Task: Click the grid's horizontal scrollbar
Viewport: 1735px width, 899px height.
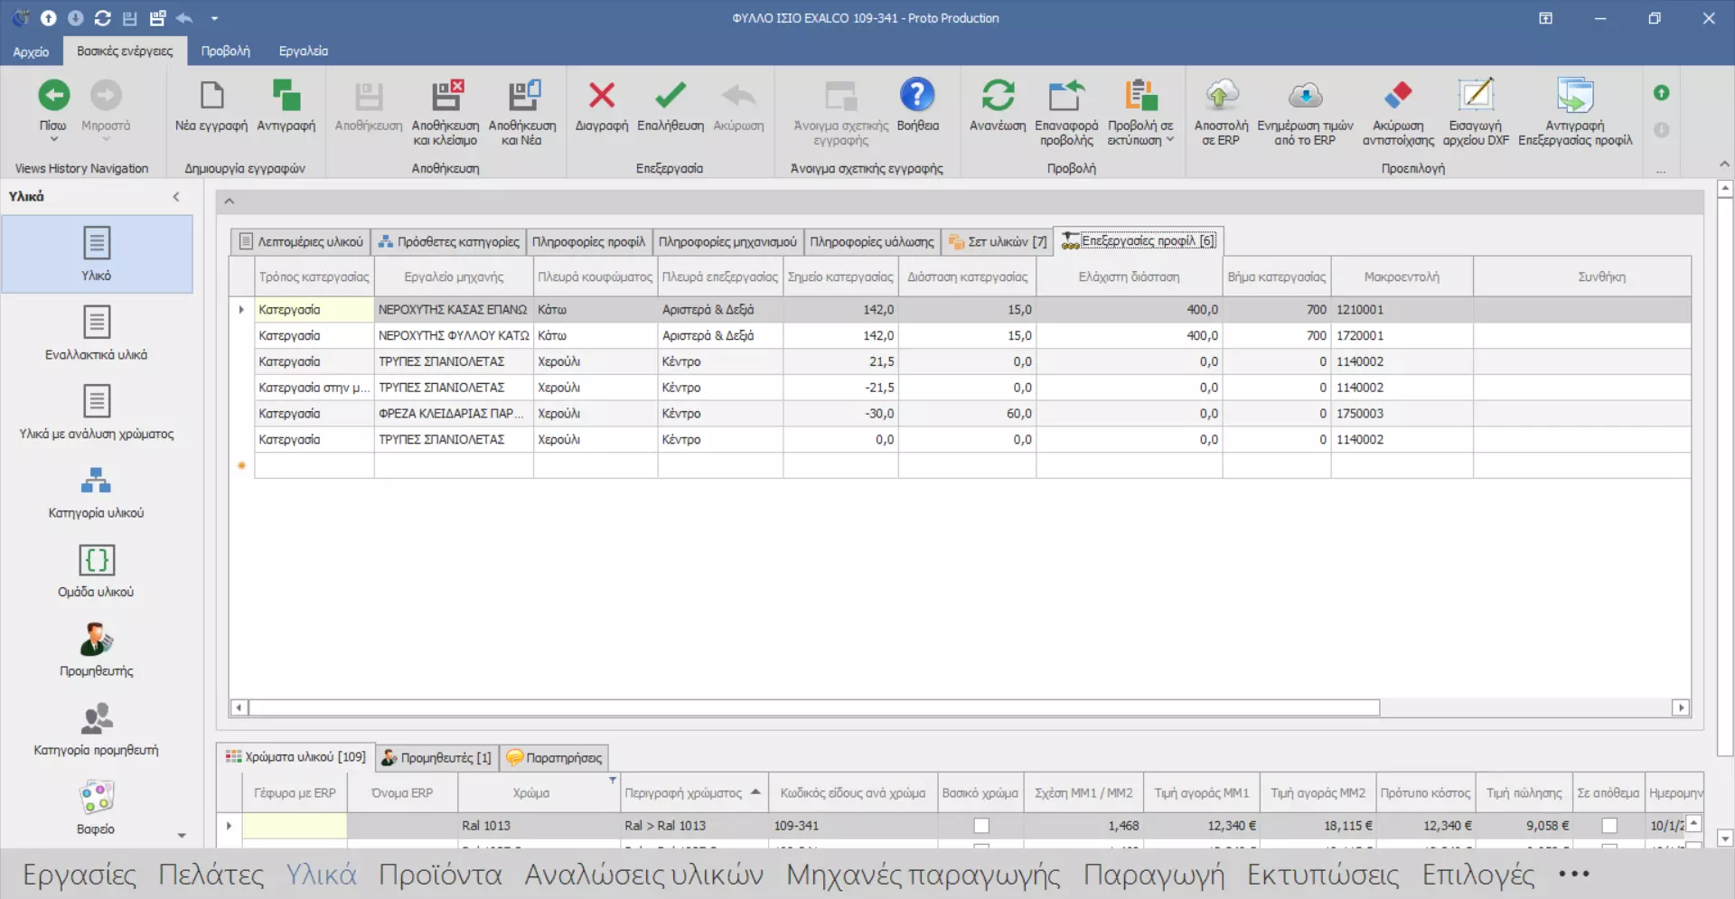Action: pos(813,707)
